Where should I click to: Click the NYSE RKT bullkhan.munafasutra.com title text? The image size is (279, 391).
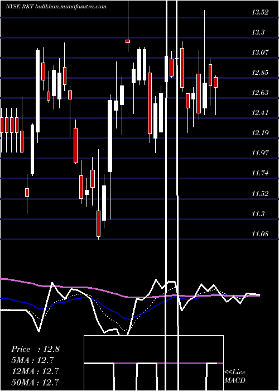click(x=56, y=7)
